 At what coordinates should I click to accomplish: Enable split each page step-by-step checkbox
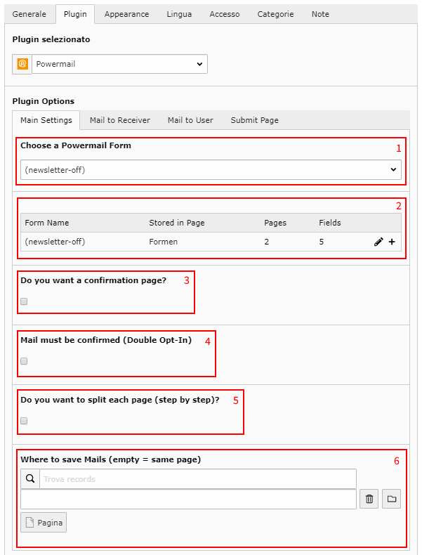tap(24, 421)
